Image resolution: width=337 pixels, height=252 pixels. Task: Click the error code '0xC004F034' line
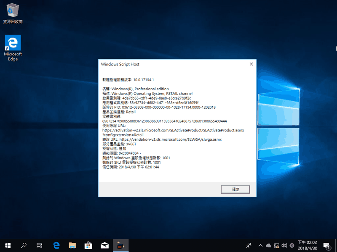(x=122, y=153)
